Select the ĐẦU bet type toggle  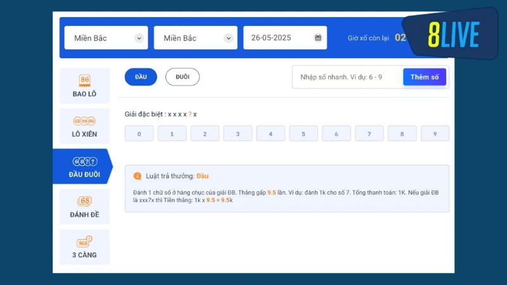point(141,77)
